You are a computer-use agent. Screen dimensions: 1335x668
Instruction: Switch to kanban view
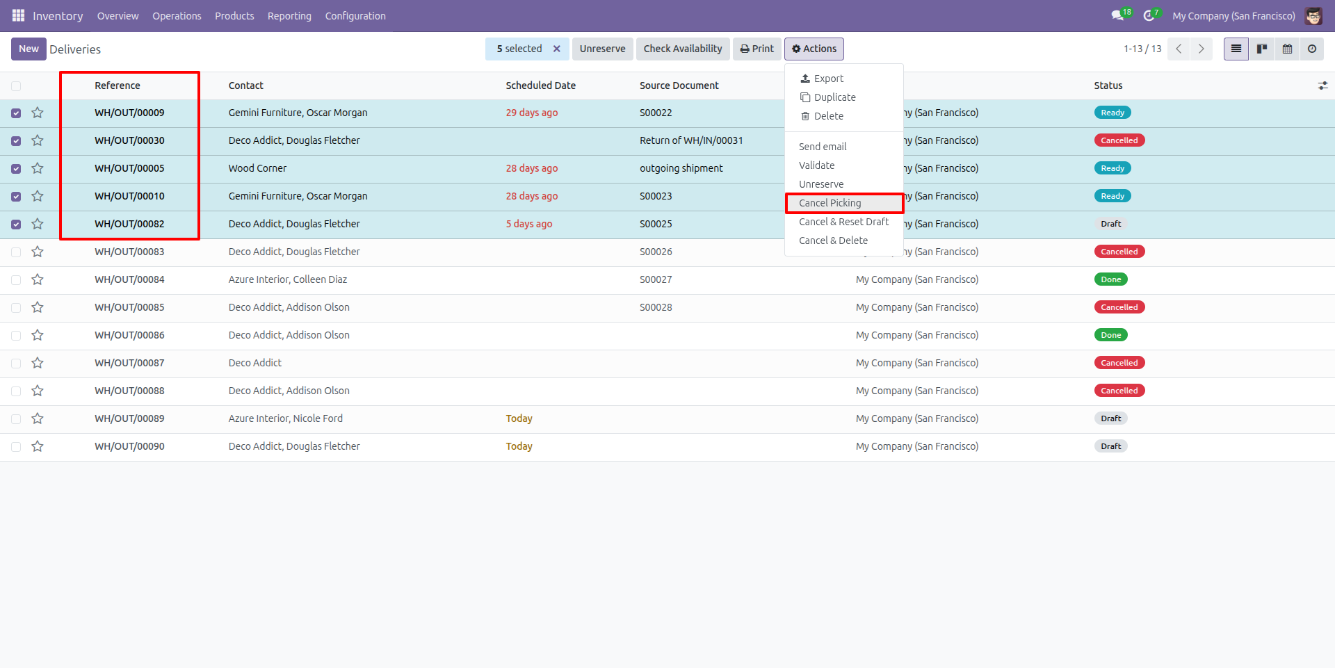[1262, 49]
